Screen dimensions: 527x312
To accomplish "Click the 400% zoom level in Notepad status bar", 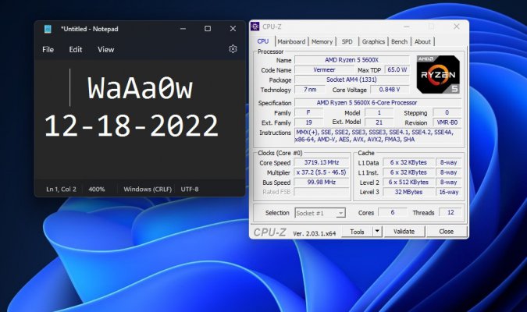I will pyautogui.click(x=97, y=189).
